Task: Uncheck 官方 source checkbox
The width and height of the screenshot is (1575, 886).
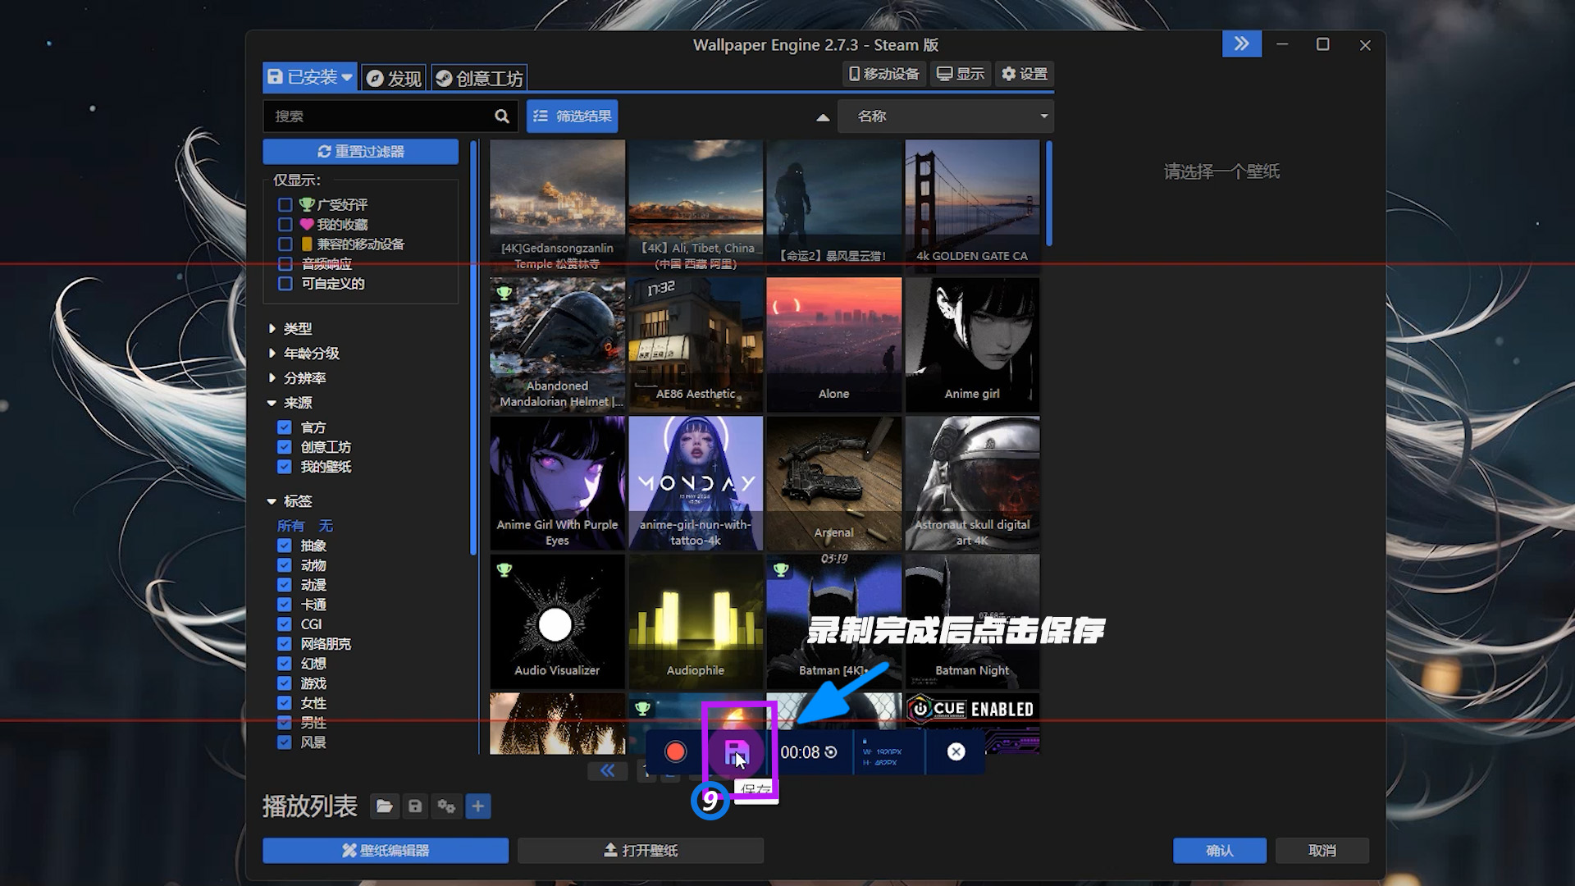Action: click(285, 427)
